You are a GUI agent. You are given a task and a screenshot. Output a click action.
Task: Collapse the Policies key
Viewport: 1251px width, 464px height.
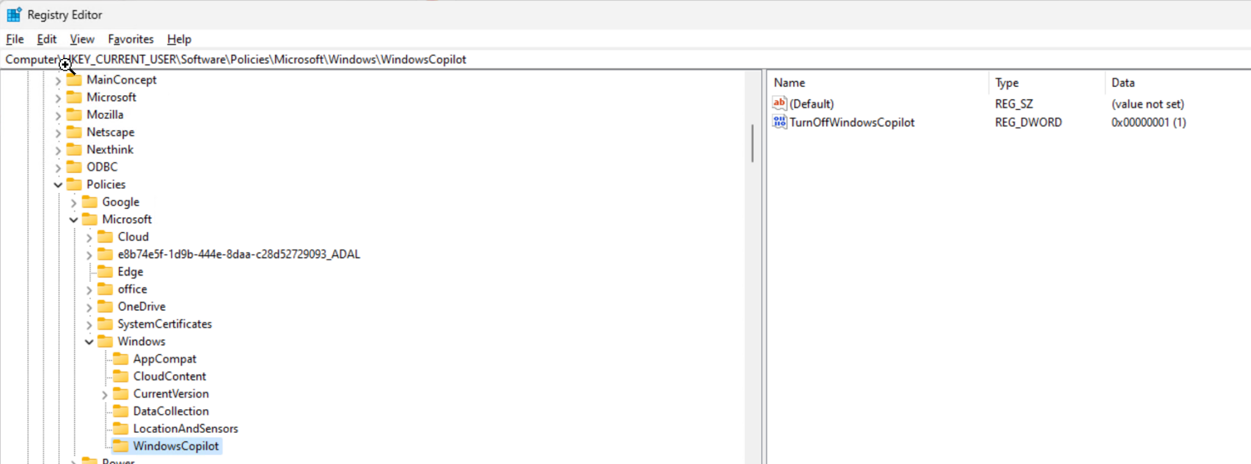pos(58,185)
